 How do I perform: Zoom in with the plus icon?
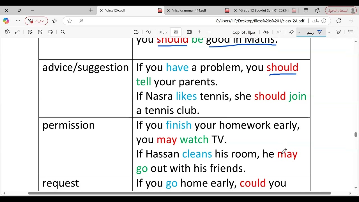199,32
